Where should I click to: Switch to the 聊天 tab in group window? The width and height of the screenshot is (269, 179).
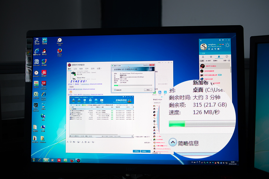coord(69,69)
